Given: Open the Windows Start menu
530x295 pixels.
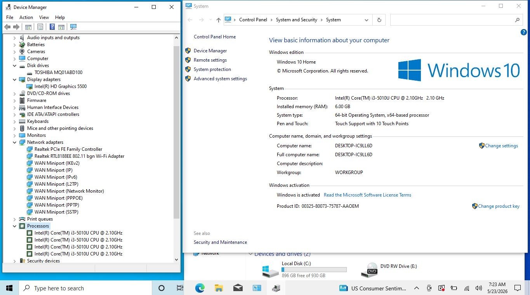Looking at the screenshot, I should click(x=9, y=288).
